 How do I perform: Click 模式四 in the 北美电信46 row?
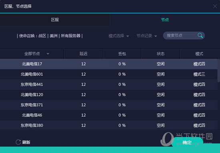(x=199, y=115)
